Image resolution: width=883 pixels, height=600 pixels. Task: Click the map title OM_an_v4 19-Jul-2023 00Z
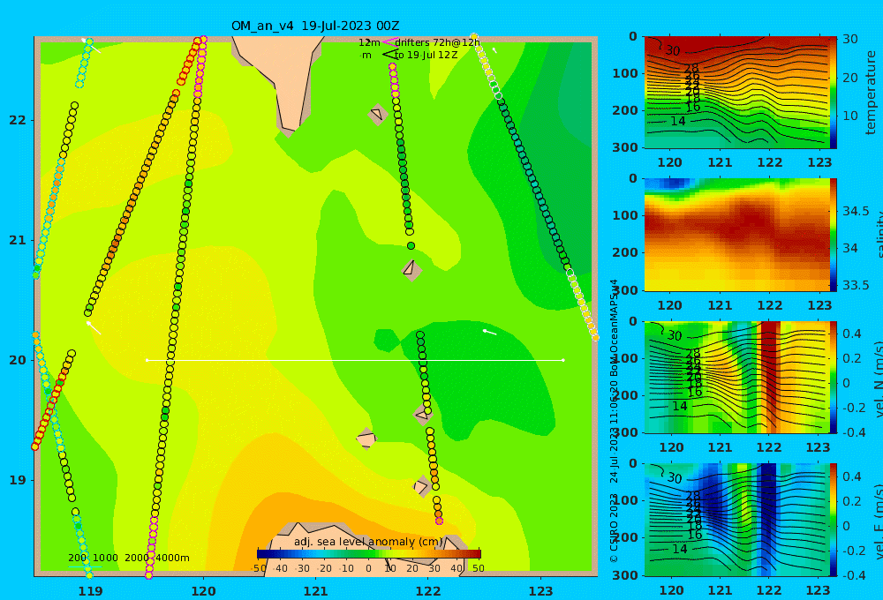(x=315, y=26)
